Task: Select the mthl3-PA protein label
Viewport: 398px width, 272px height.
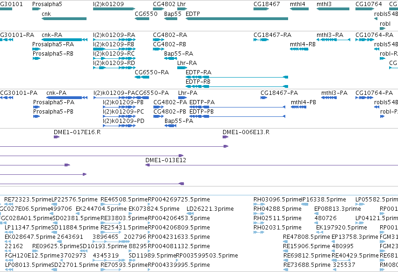Action: (x=334, y=93)
